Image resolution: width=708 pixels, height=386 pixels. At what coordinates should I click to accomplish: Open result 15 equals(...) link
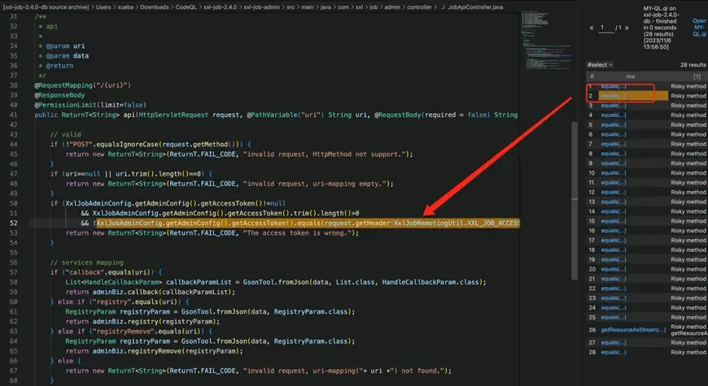613,221
